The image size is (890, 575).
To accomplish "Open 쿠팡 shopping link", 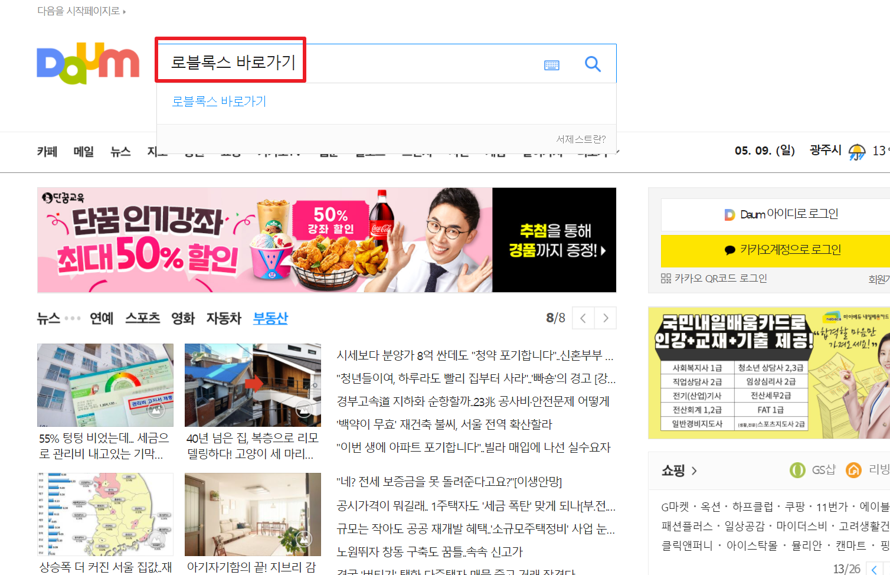I will click(x=795, y=507).
